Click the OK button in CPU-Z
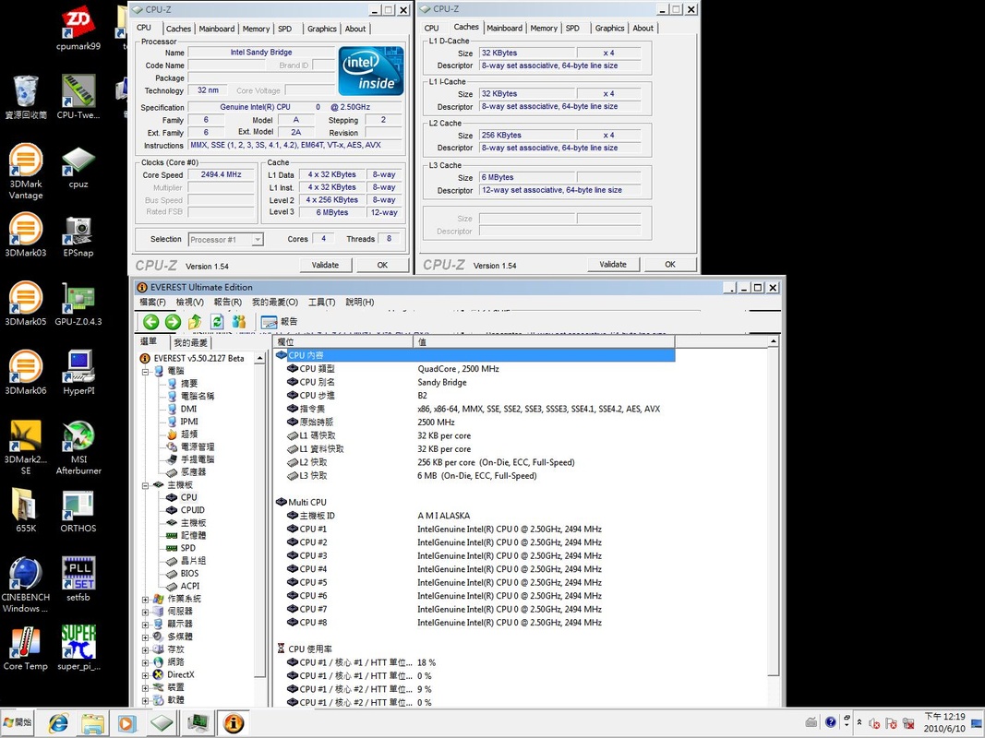The image size is (985, 738). [382, 265]
